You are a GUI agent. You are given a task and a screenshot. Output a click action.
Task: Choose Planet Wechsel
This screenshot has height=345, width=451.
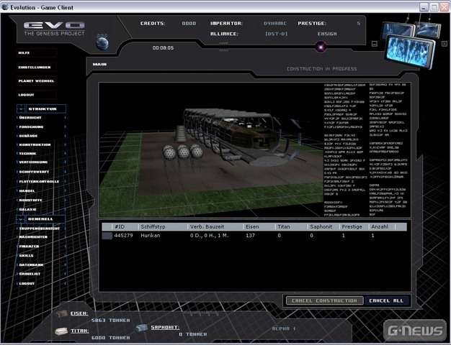point(36,81)
